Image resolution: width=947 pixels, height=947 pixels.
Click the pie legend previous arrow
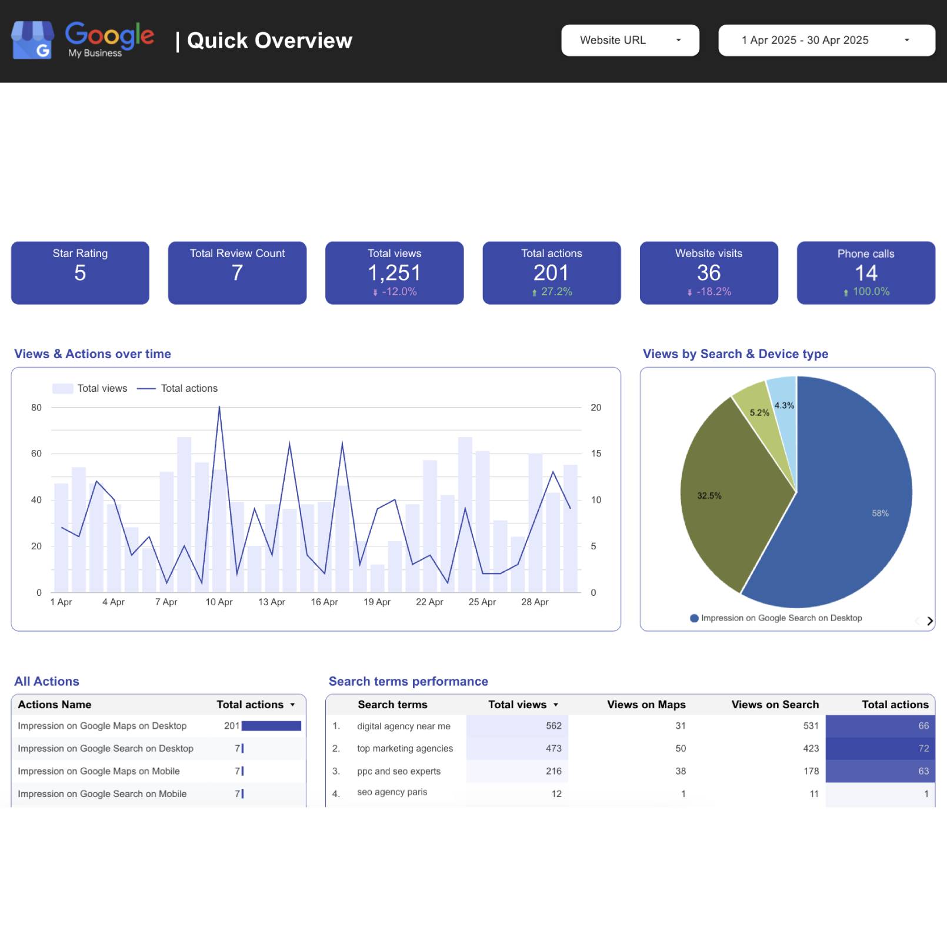(917, 621)
